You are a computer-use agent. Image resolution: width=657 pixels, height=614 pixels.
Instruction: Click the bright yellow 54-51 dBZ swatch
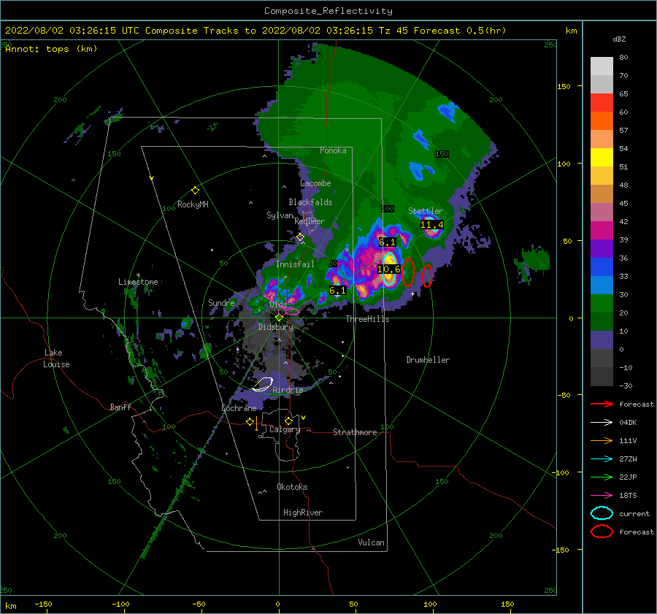point(602,158)
